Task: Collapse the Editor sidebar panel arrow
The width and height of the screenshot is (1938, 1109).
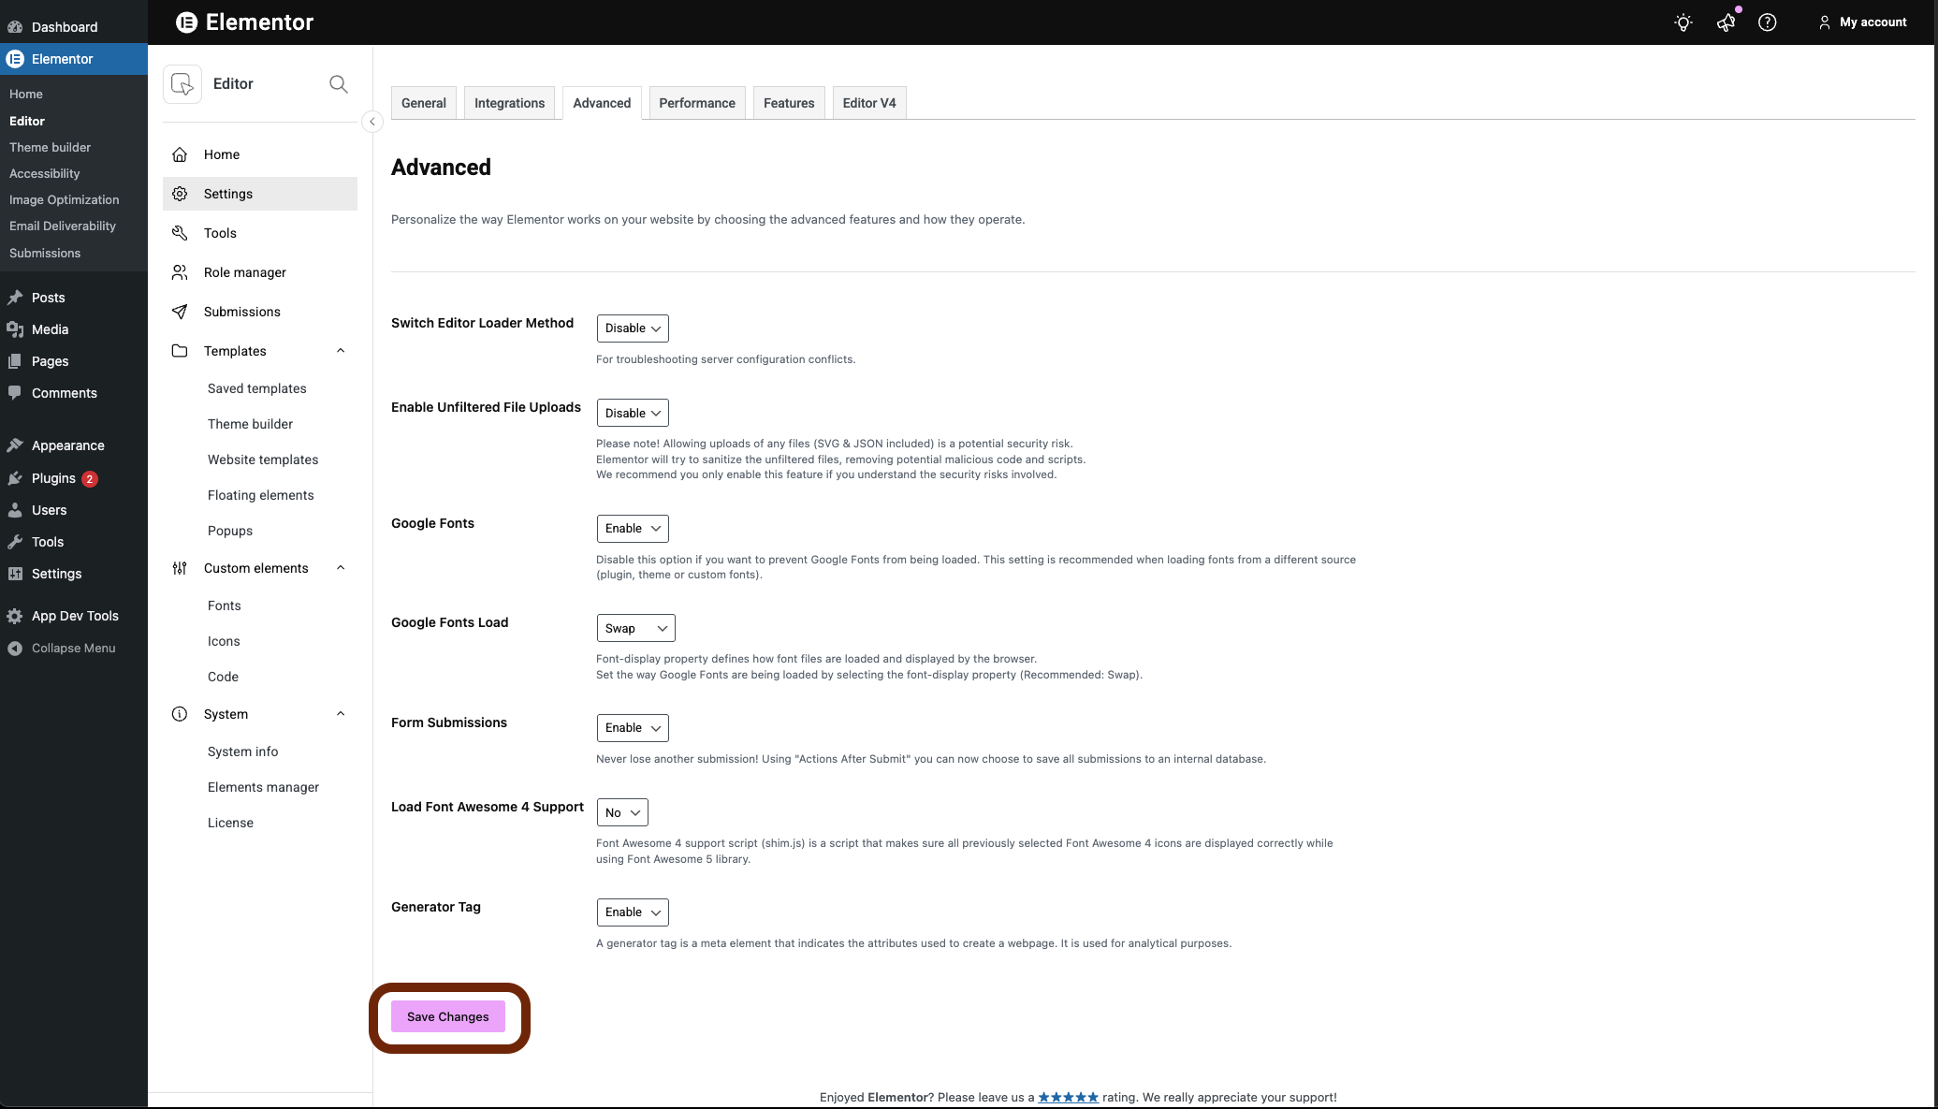Action: tap(372, 122)
